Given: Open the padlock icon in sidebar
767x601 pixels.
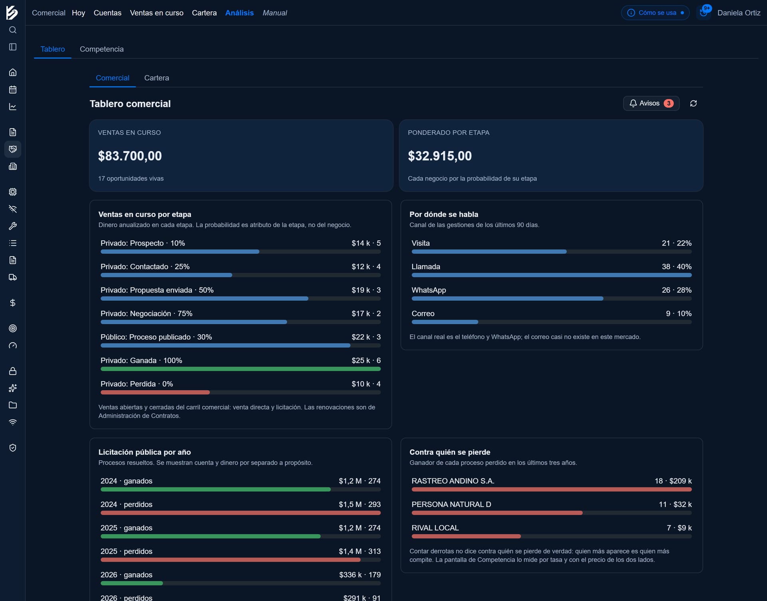Looking at the screenshot, I should pyautogui.click(x=13, y=371).
